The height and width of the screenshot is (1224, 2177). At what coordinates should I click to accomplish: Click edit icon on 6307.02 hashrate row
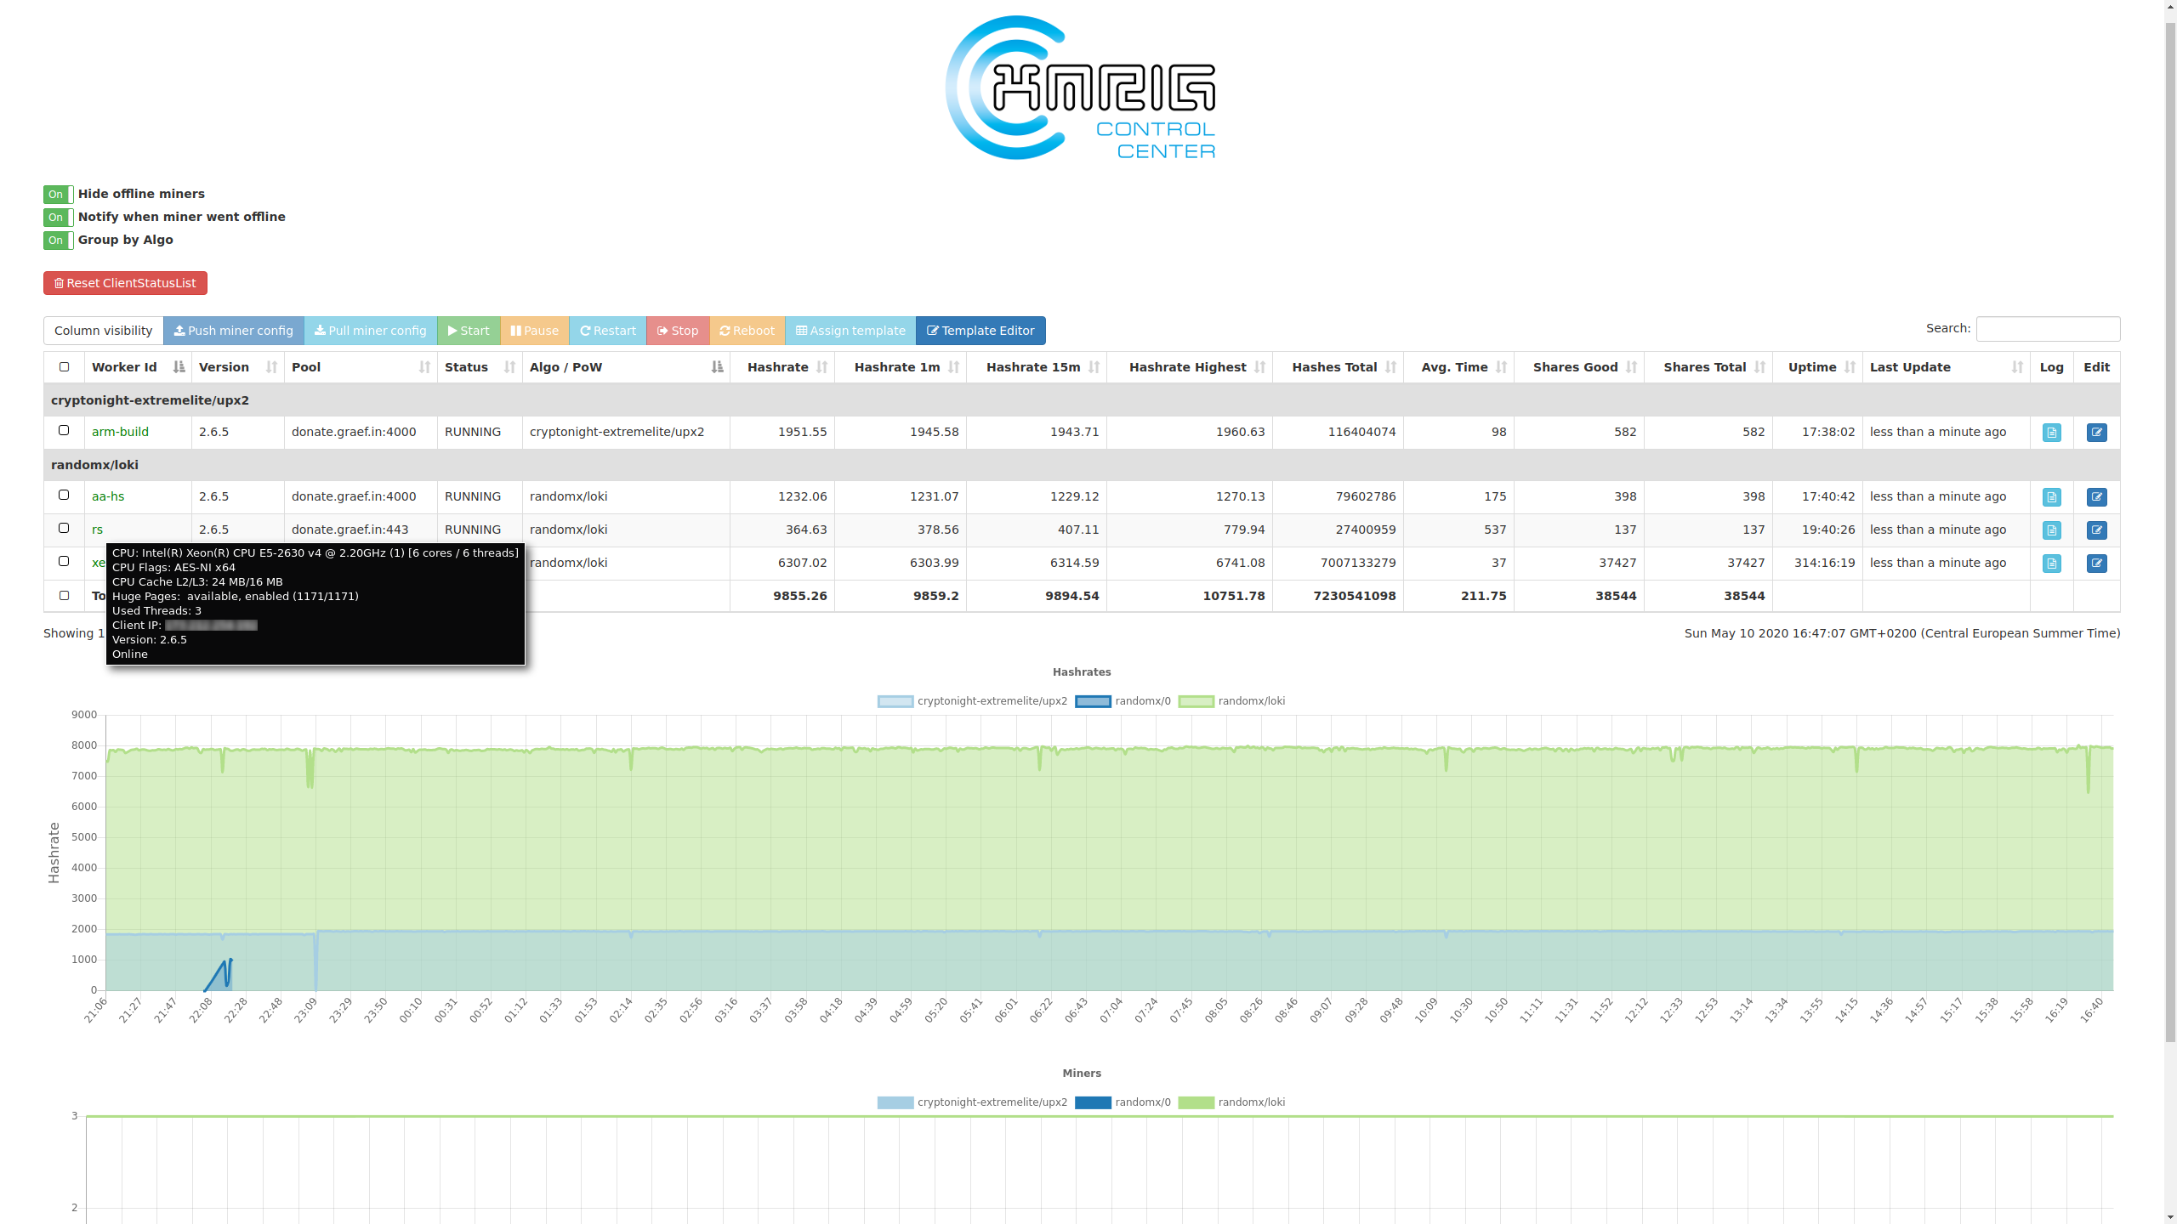click(2096, 564)
